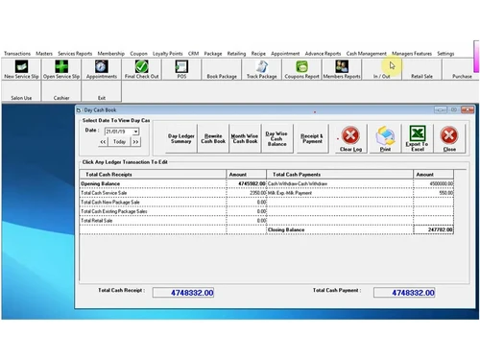Click the Total Cash Payments column header
This screenshot has width=480, height=360.
click(x=340, y=175)
